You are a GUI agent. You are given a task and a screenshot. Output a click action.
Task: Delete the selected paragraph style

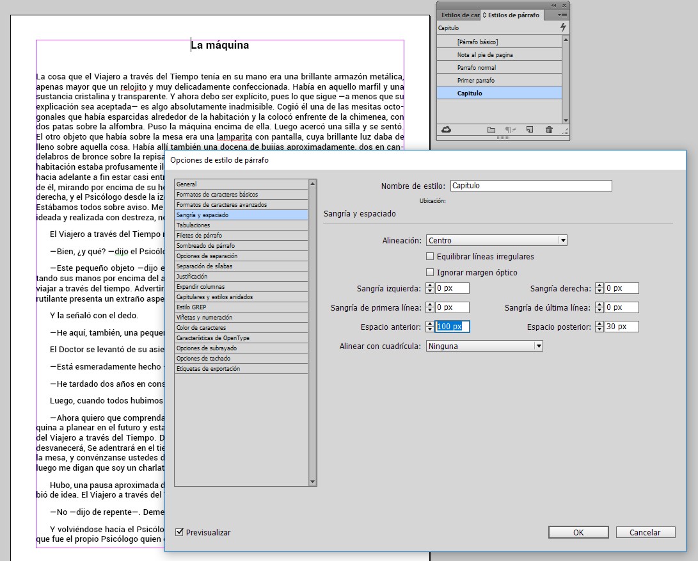(x=548, y=129)
